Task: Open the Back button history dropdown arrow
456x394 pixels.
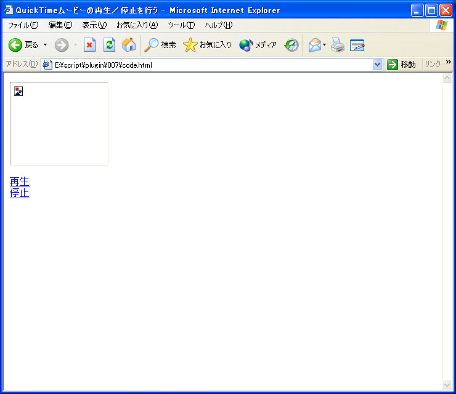Action: click(46, 45)
